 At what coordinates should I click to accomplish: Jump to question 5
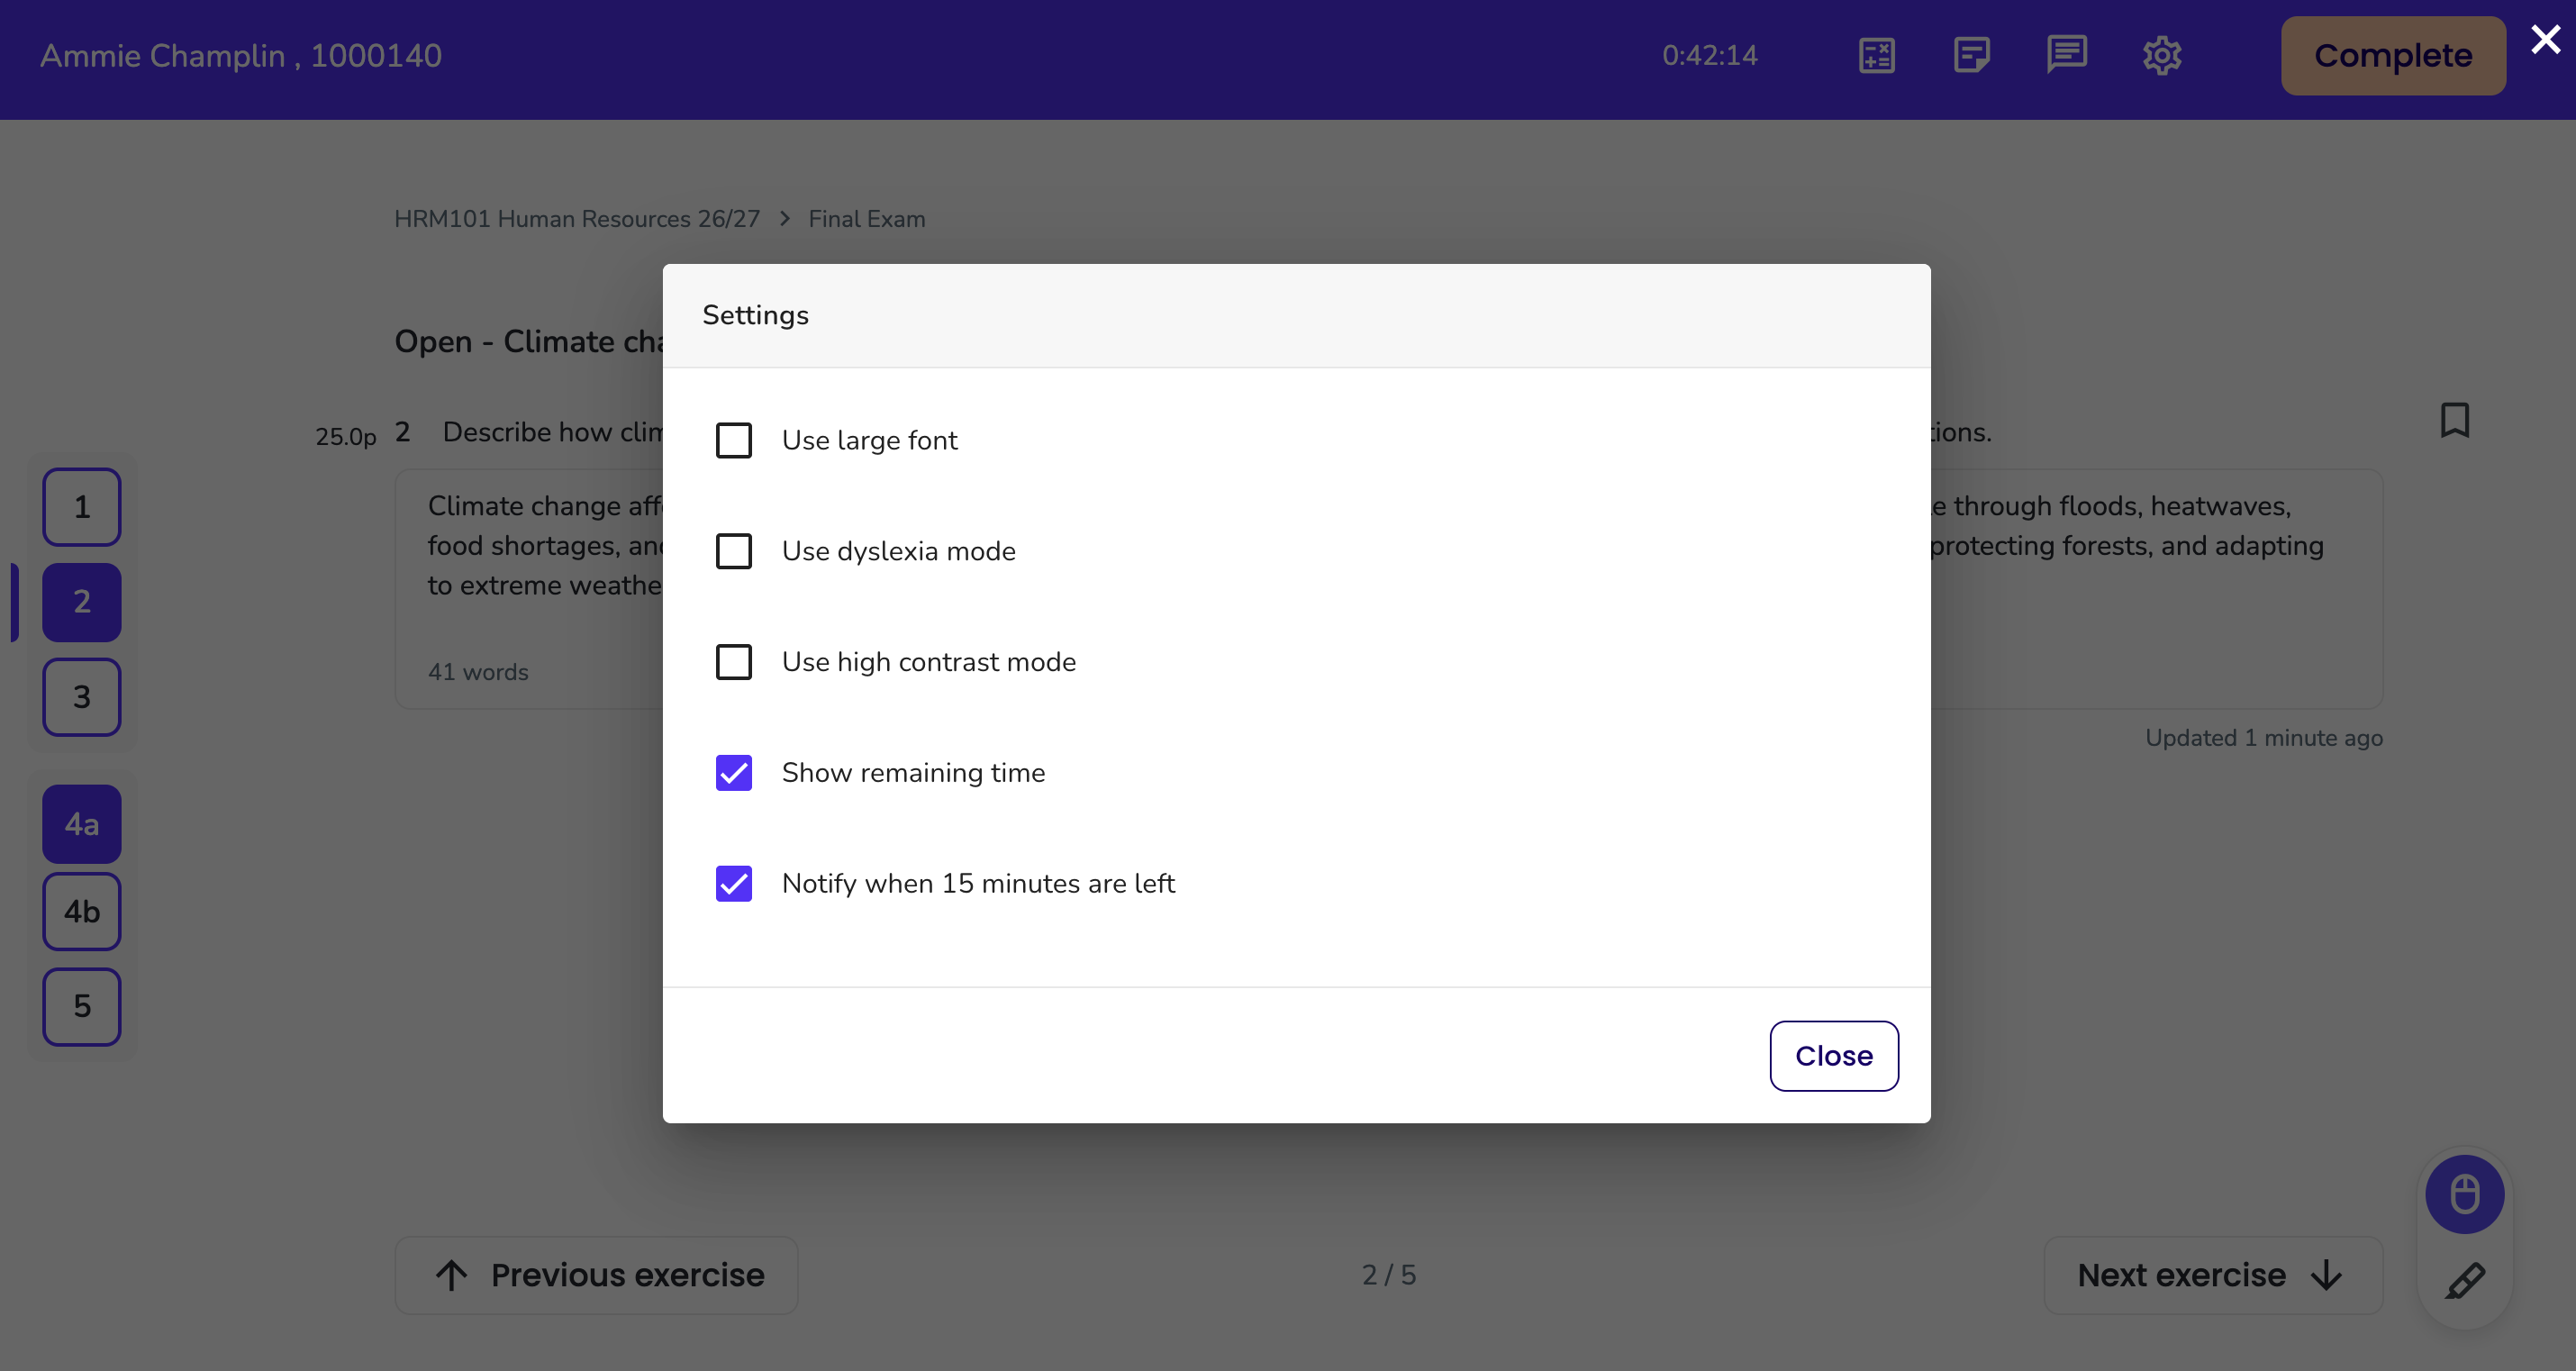82,1007
